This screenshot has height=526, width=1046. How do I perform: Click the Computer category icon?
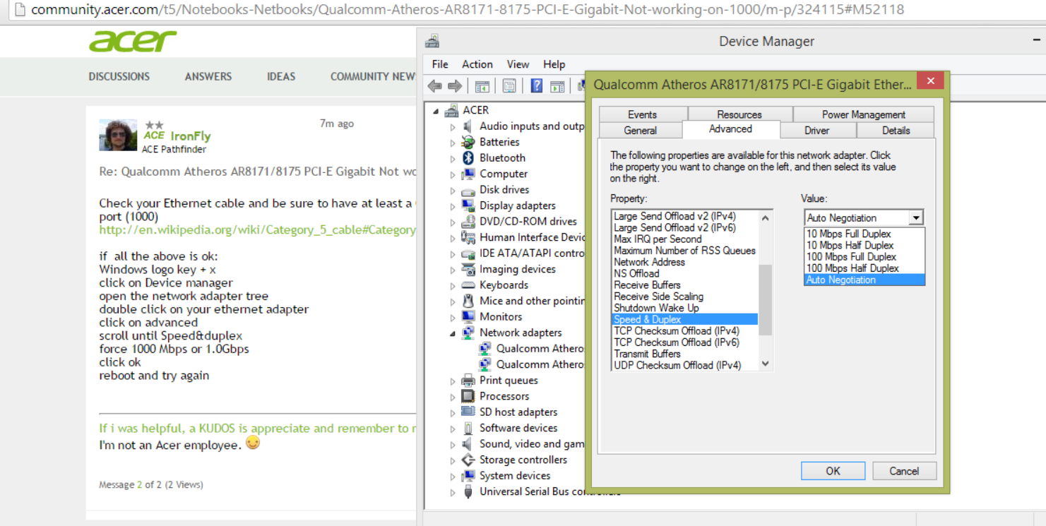pyautogui.click(x=468, y=174)
